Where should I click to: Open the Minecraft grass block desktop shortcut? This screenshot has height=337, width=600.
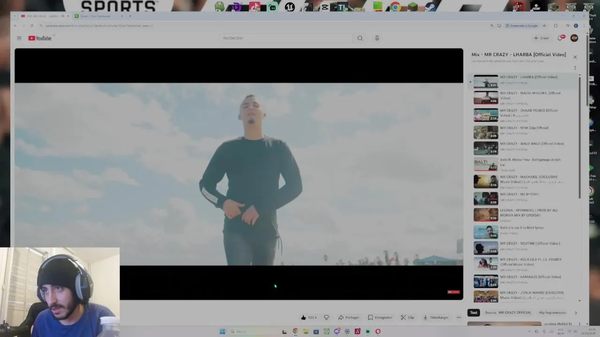point(412,7)
